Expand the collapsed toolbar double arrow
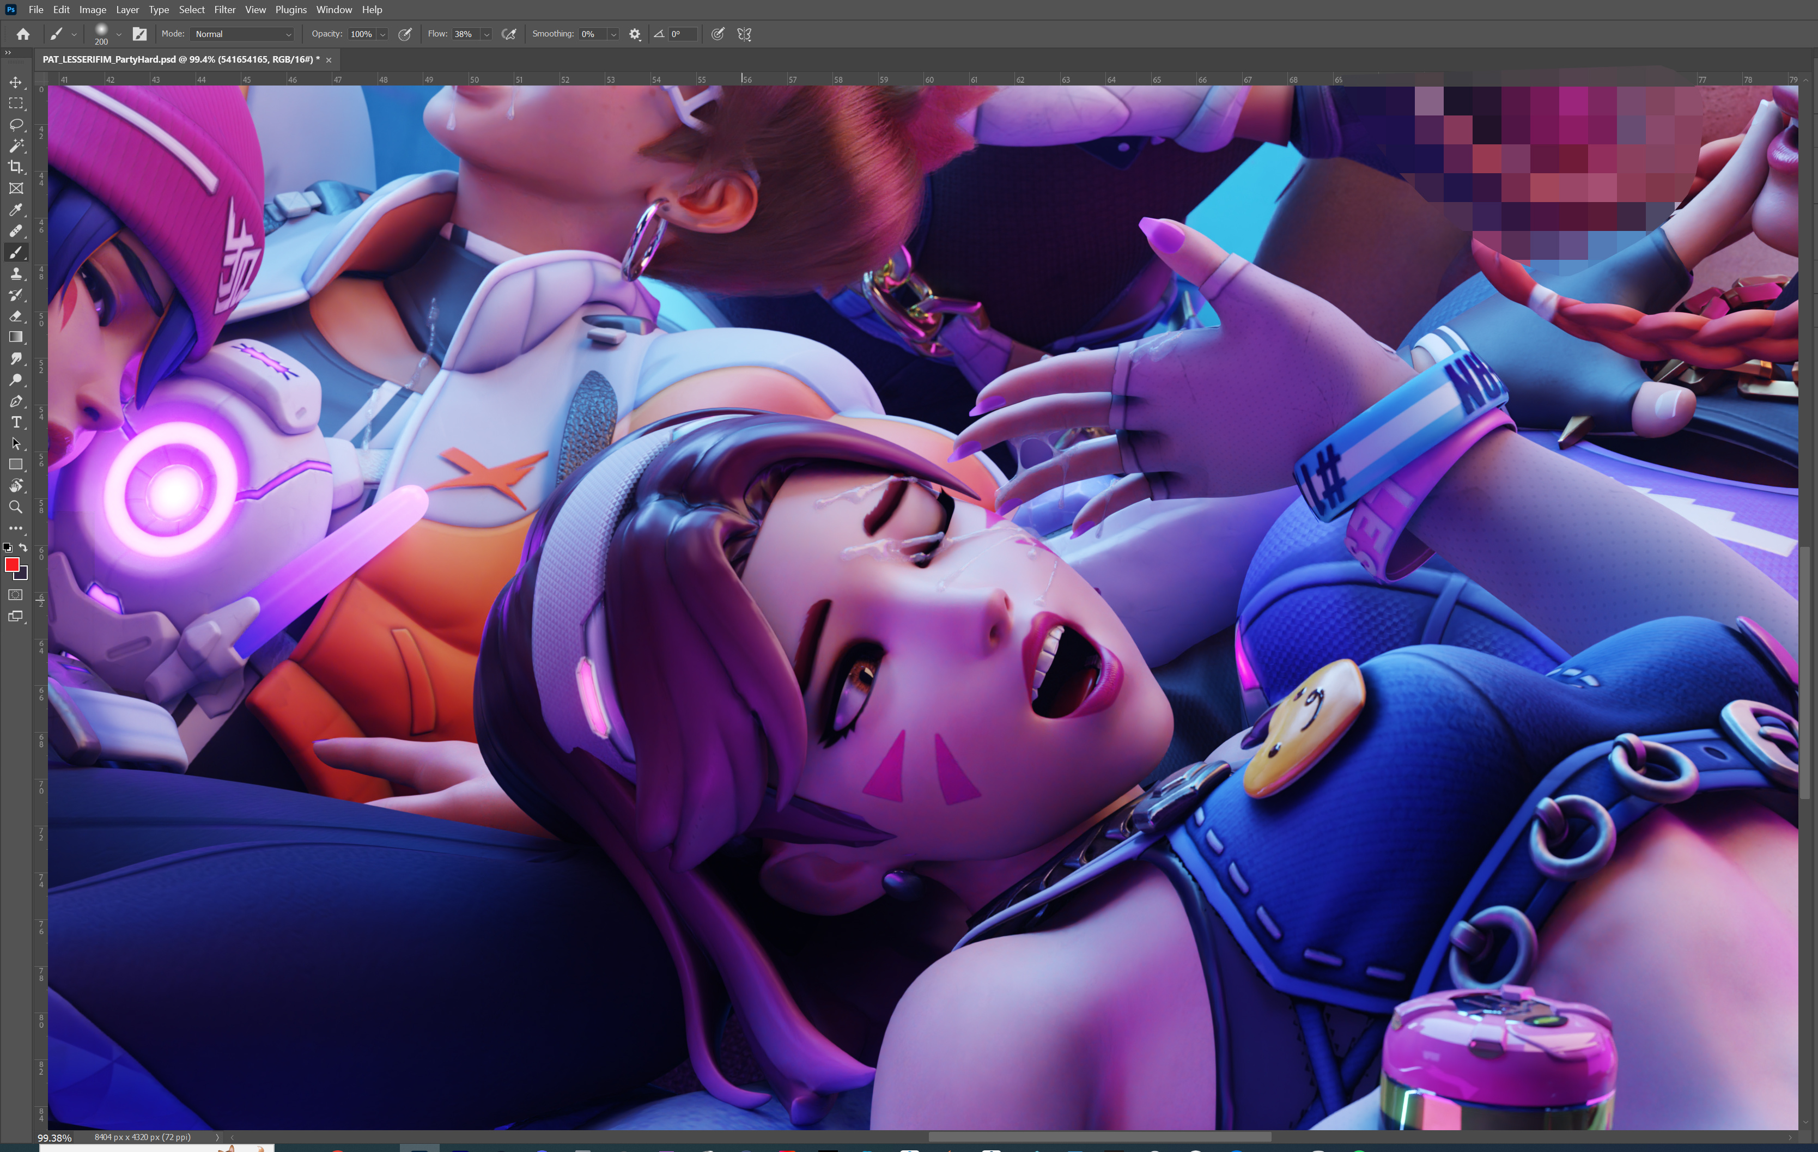 [x=8, y=52]
